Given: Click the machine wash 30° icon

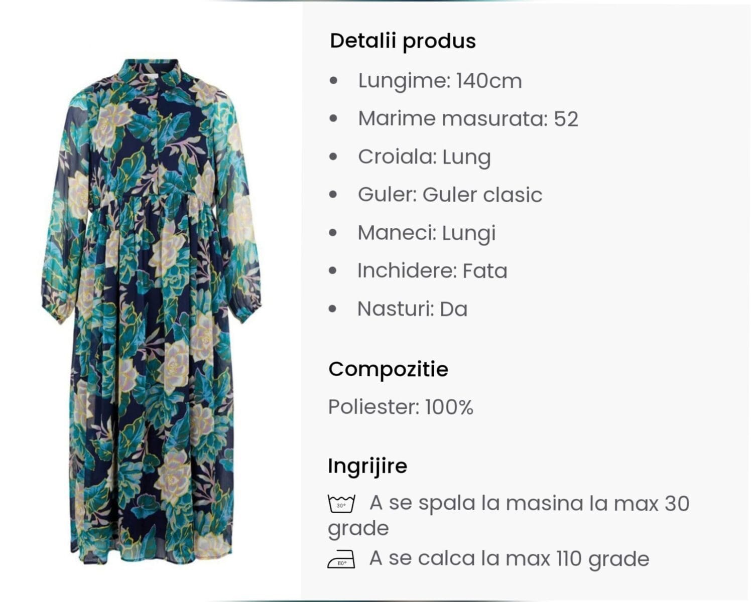Looking at the screenshot, I should click(341, 504).
